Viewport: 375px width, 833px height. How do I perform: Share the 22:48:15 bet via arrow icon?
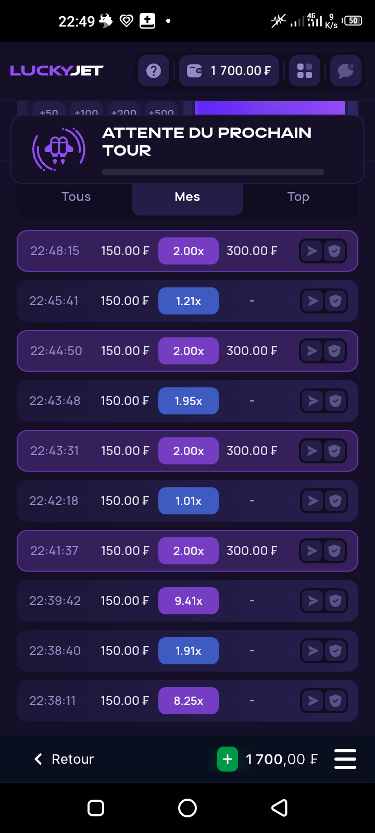coord(312,251)
